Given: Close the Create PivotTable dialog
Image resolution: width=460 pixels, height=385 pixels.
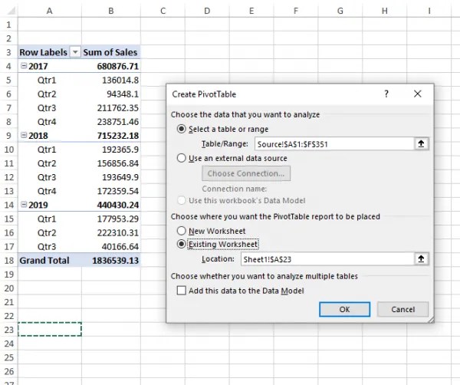Looking at the screenshot, I should point(418,94).
